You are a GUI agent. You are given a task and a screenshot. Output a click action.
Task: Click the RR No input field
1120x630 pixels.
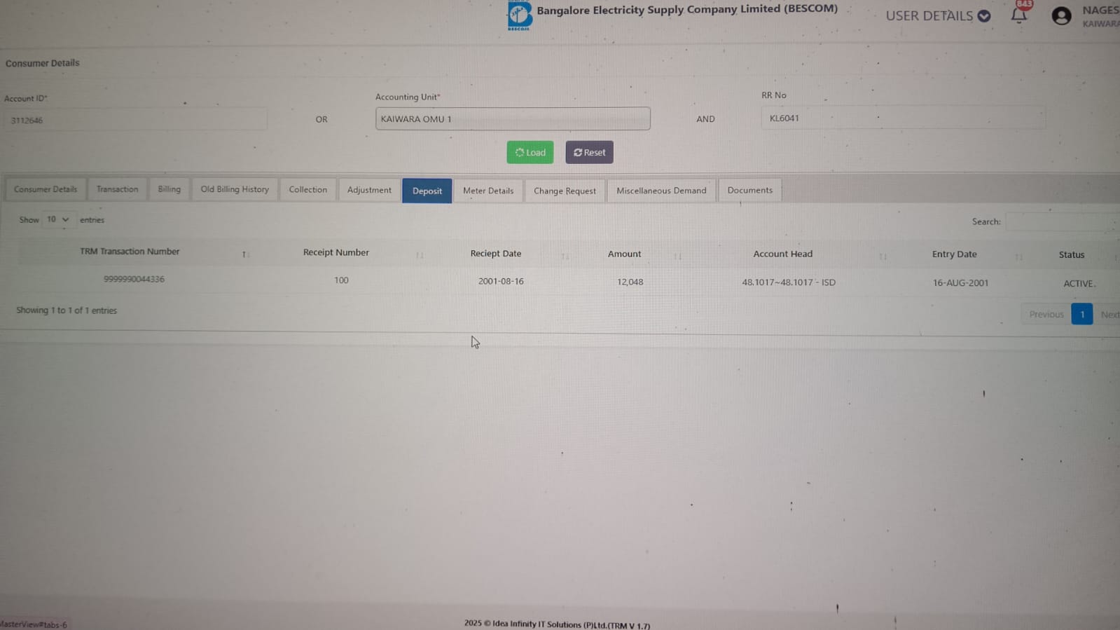[903, 118]
